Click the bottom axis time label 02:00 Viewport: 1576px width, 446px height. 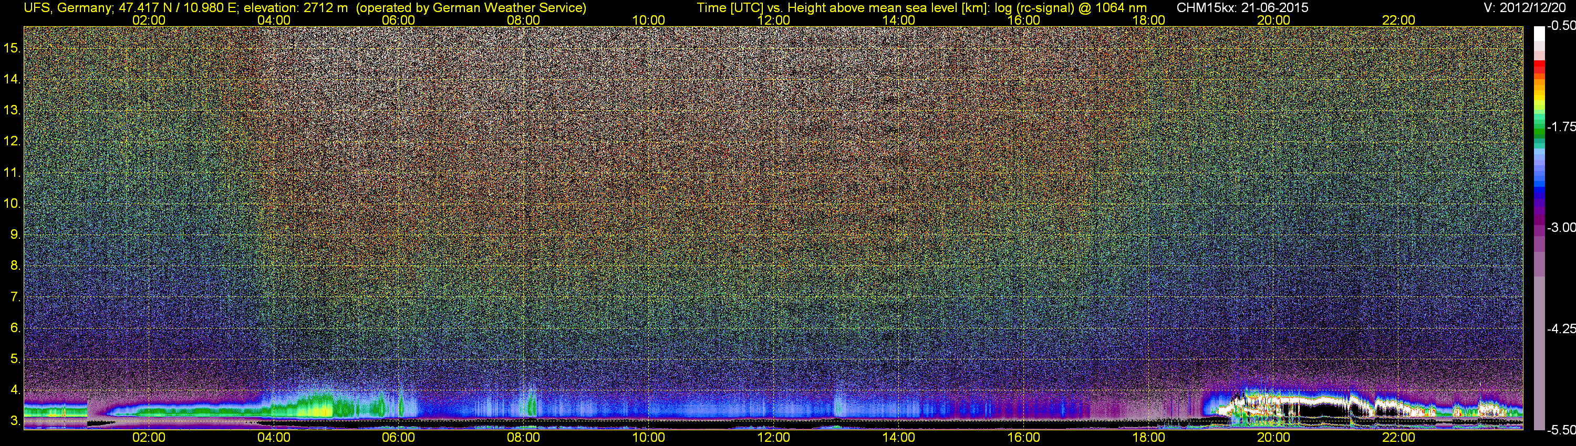tap(149, 438)
